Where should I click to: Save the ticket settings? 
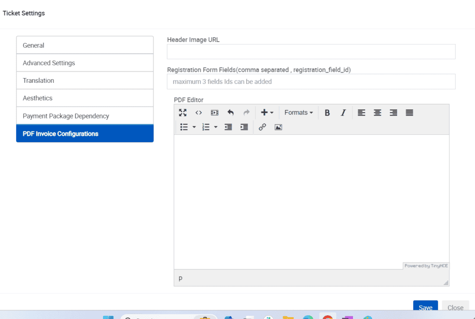[x=425, y=306]
